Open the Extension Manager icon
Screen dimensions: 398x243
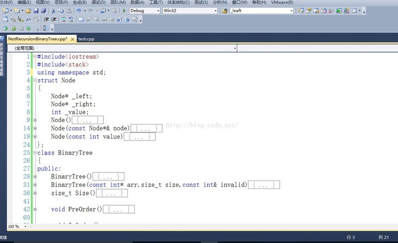point(346,10)
